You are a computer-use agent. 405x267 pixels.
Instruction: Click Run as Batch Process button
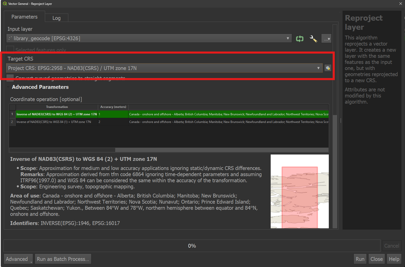(63, 259)
